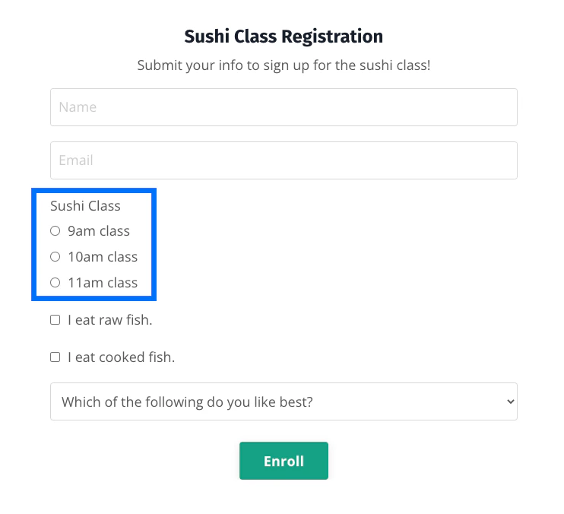Click the '10am class' label text
The width and height of the screenshot is (564, 514).
103,257
